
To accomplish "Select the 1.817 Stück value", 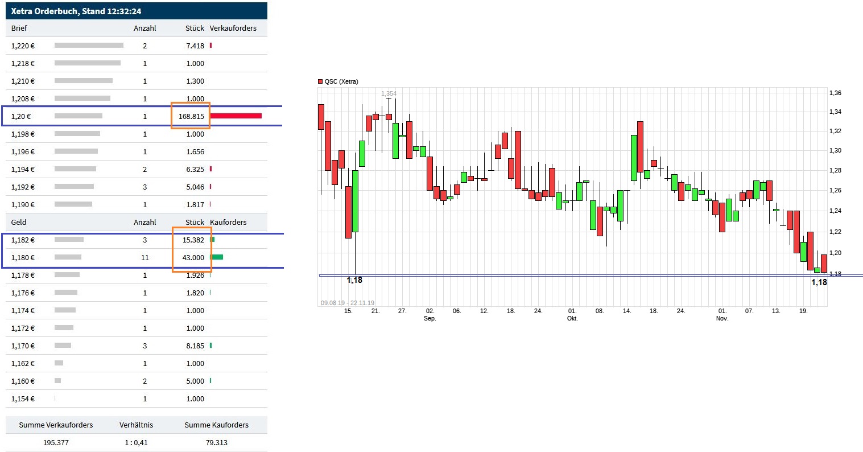I will (195, 204).
